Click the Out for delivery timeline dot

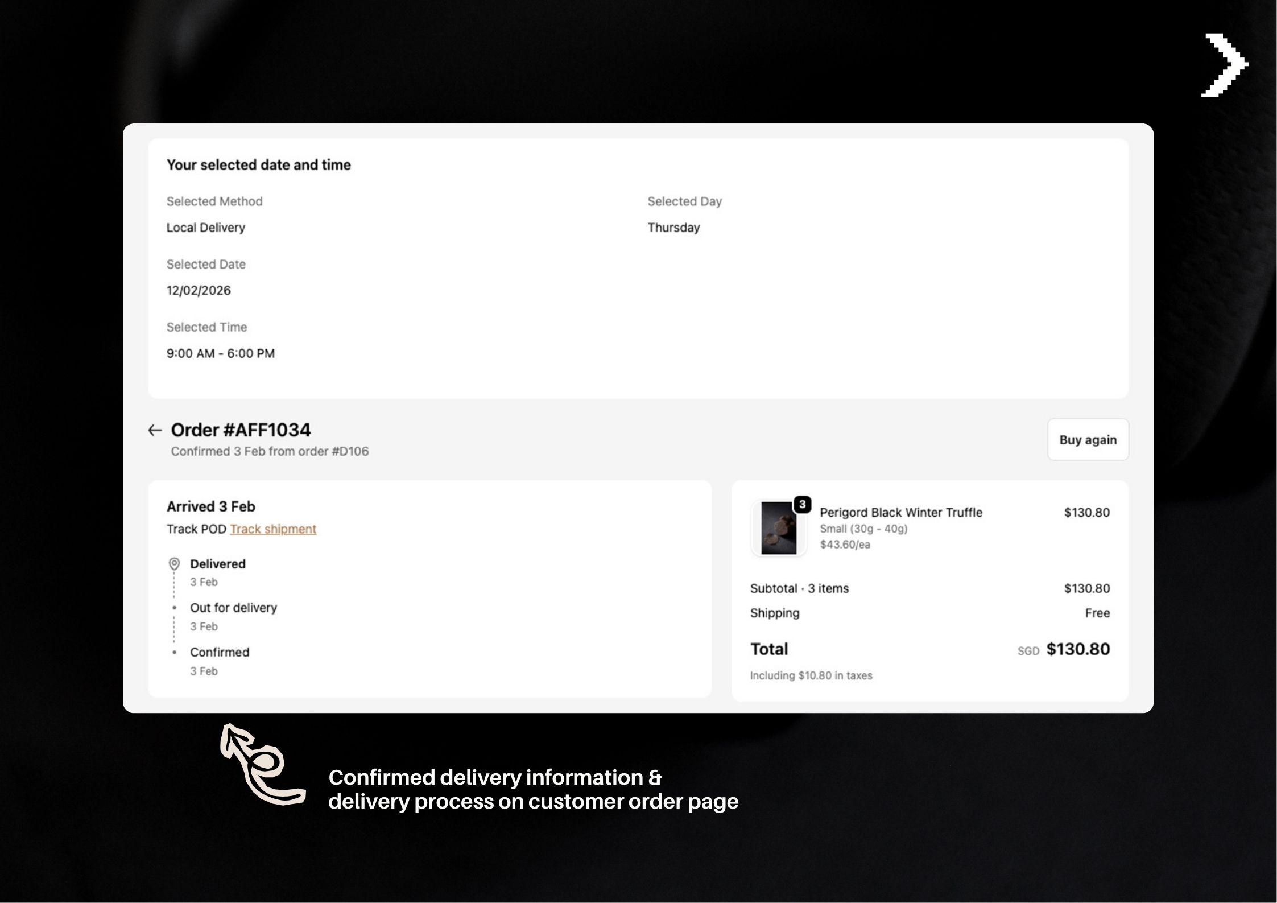[174, 608]
